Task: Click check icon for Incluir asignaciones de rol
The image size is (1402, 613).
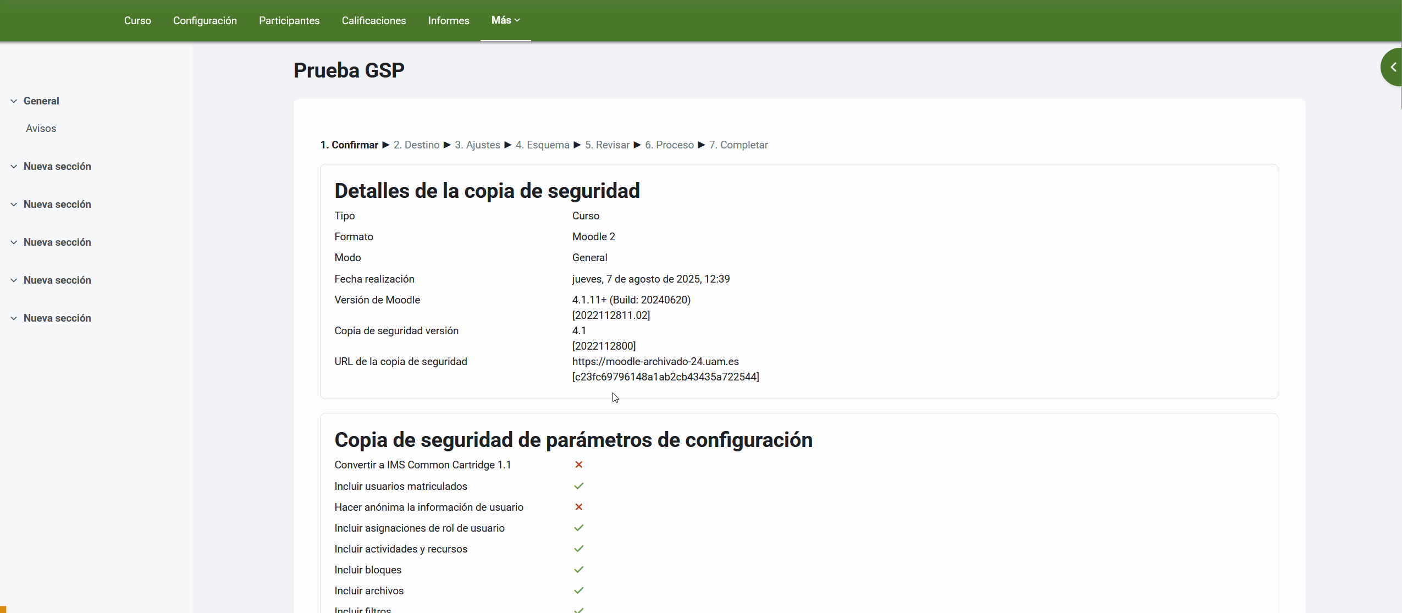Action: pos(578,528)
